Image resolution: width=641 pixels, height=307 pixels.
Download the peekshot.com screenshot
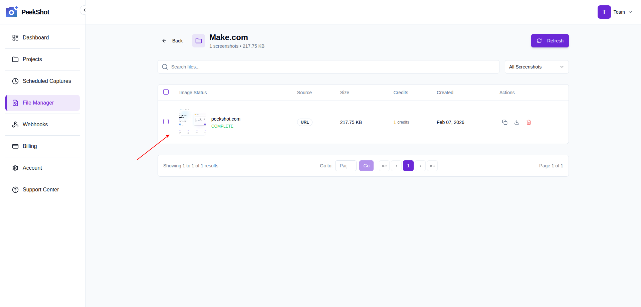click(x=516, y=122)
